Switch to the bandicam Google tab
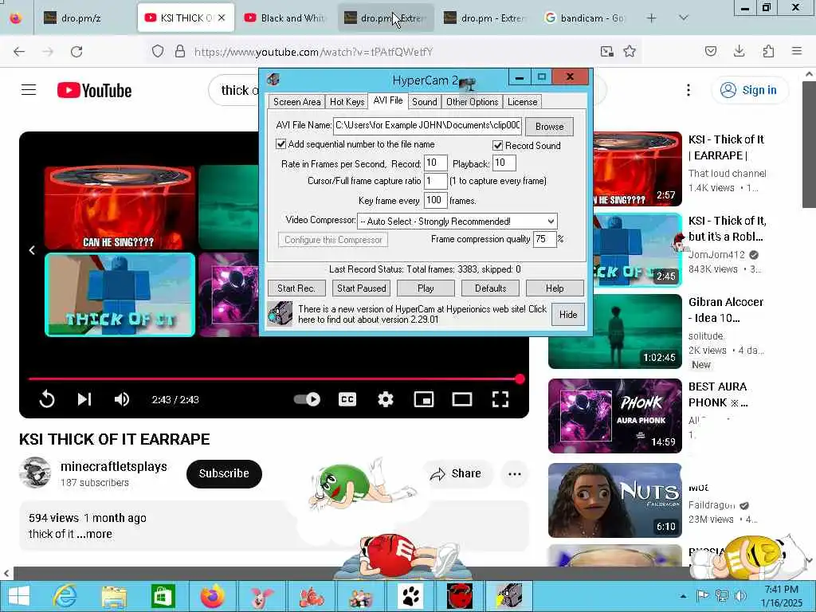 584,18
